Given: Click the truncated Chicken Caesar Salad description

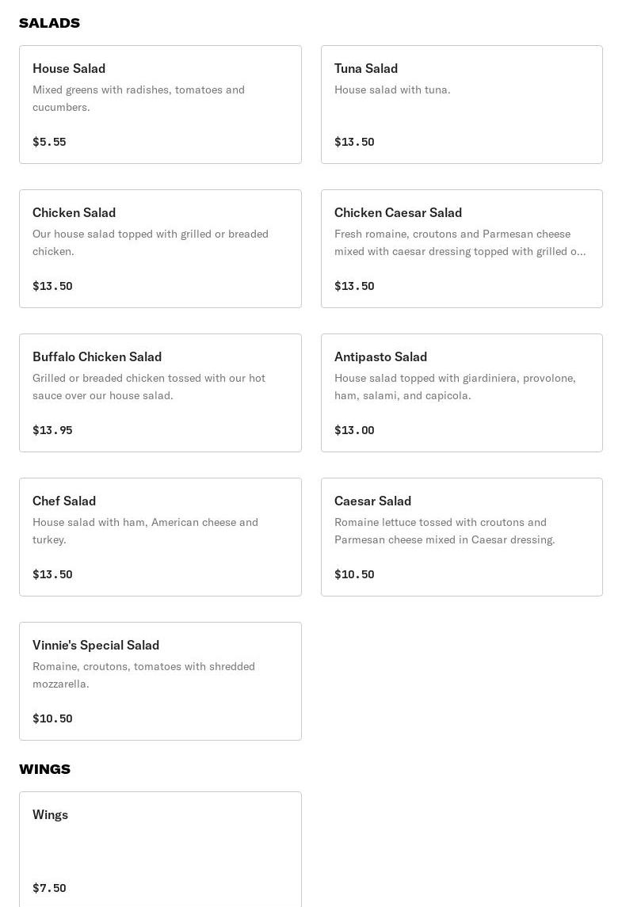Looking at the screenshot, I should point(460,242).
